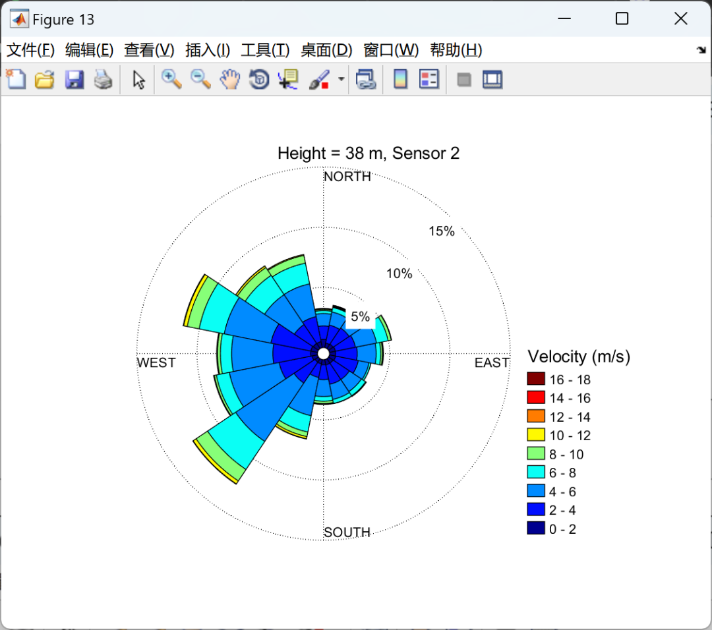Click the Hide Plot Tools icon
This screenshot has height=630, width=712.
(463, 80)
